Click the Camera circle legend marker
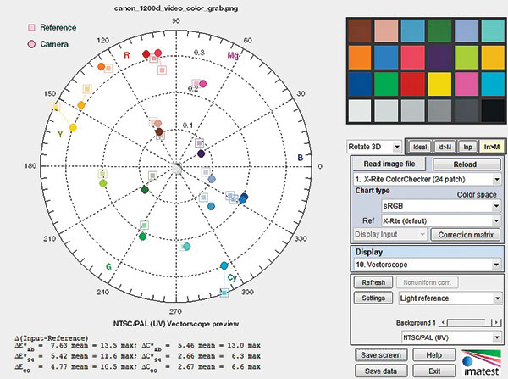The image size is (508, 379). coord(31,44)
